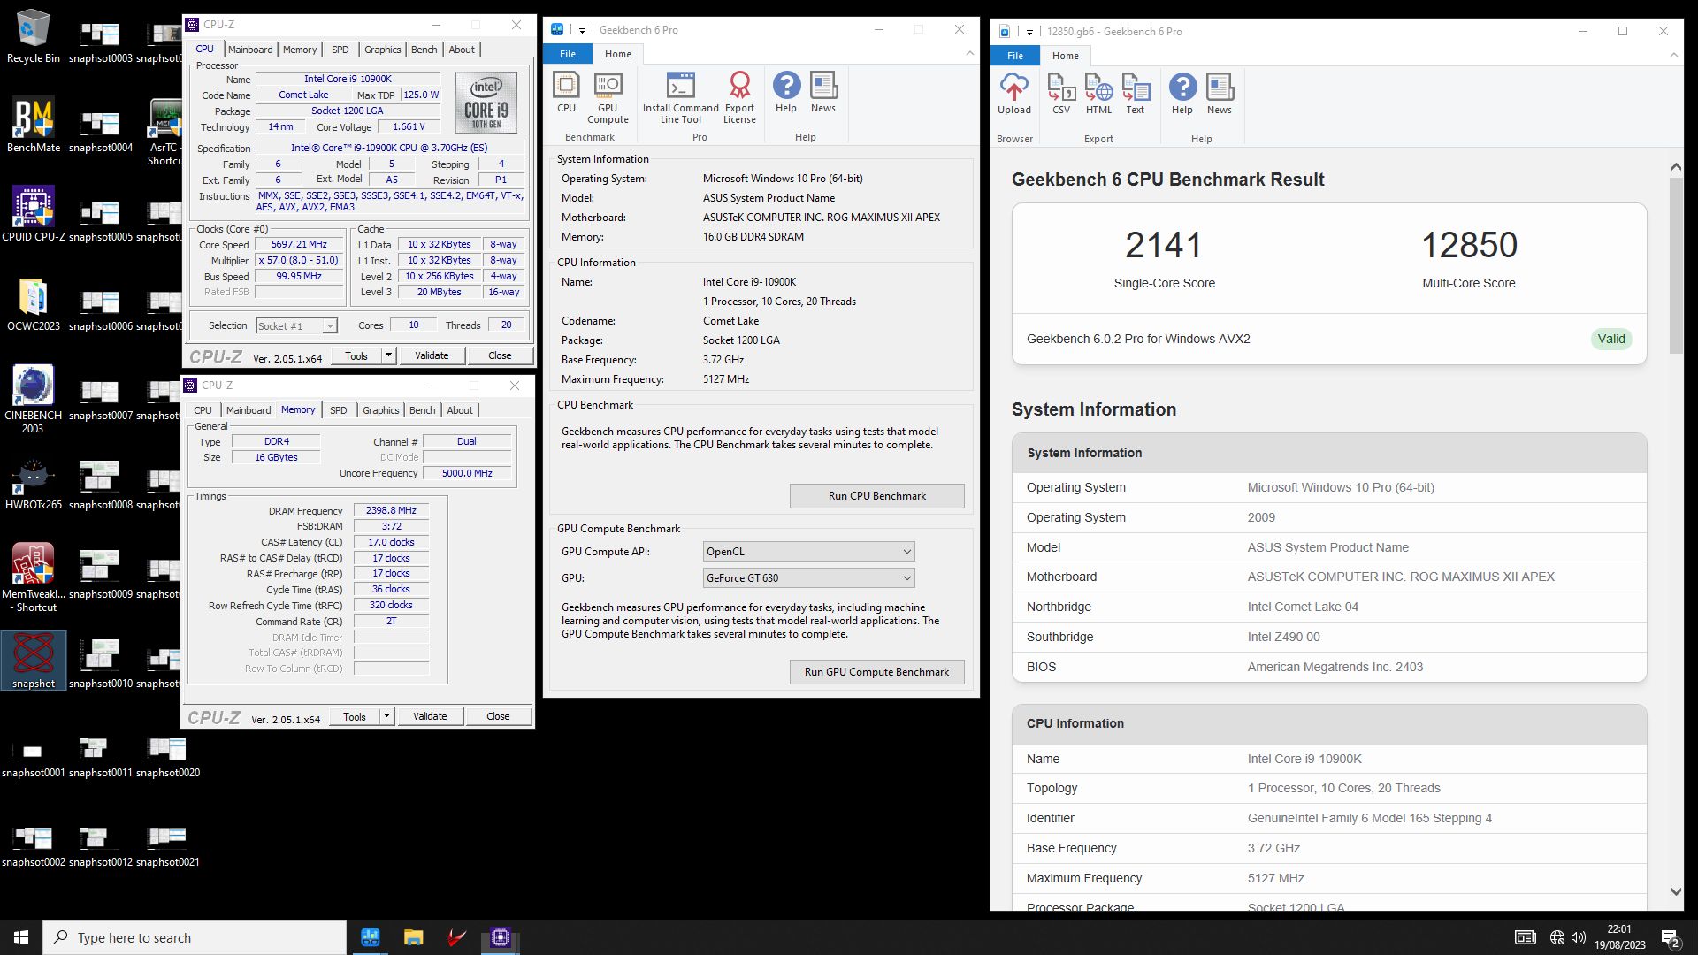Image resolution: width=1698 pixels, height=955 pixels.
Task: Open the Bench tab in upper CPU-Z
Action: 424,50
